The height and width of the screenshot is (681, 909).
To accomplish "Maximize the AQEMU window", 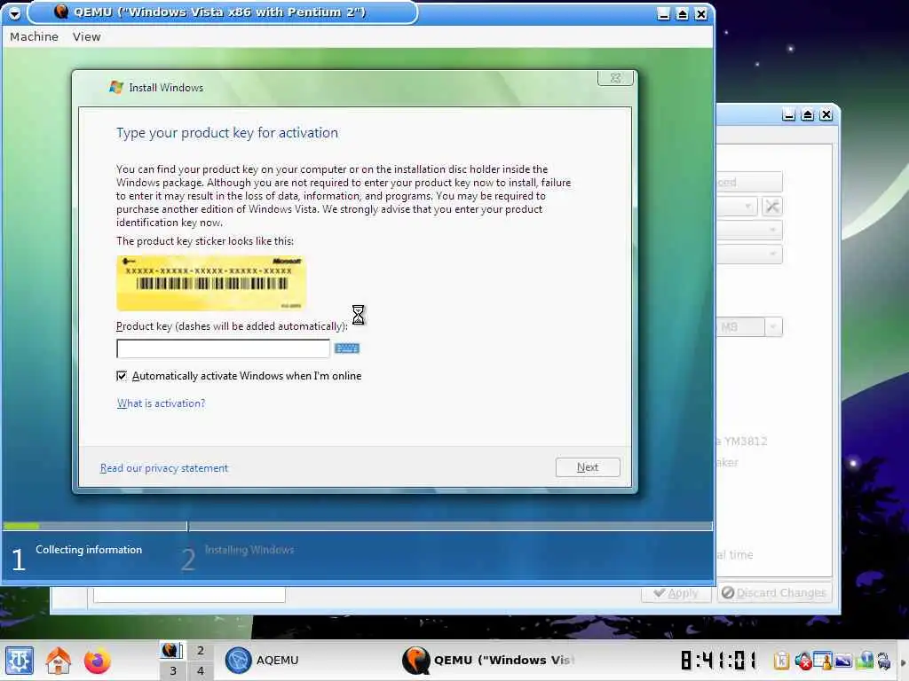I will point(807,114).
